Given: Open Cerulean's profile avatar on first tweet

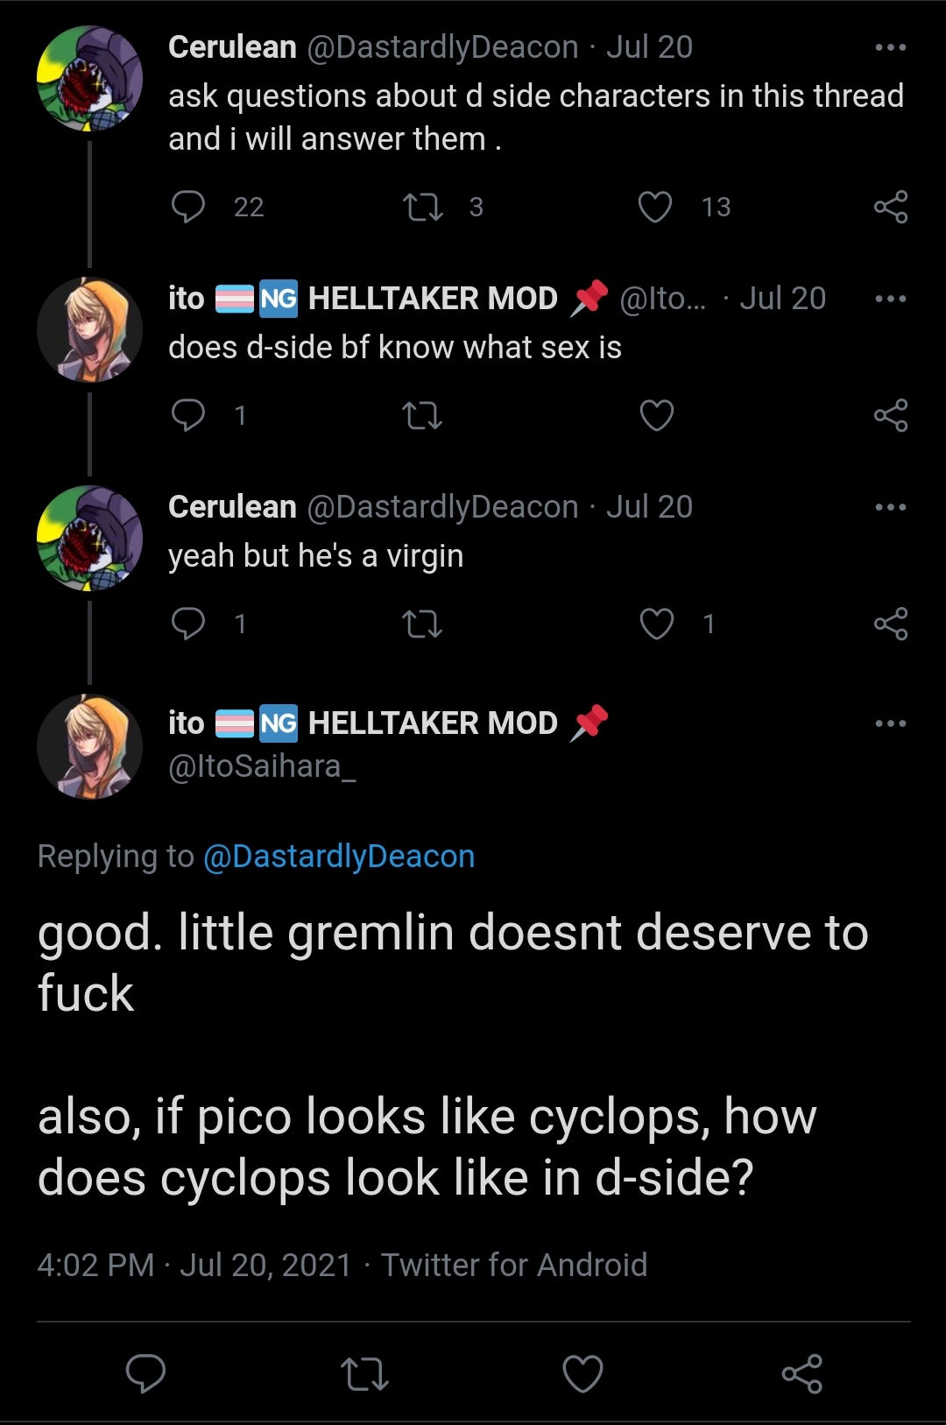Looking at the screenshot, I should (x=89, y=79).
